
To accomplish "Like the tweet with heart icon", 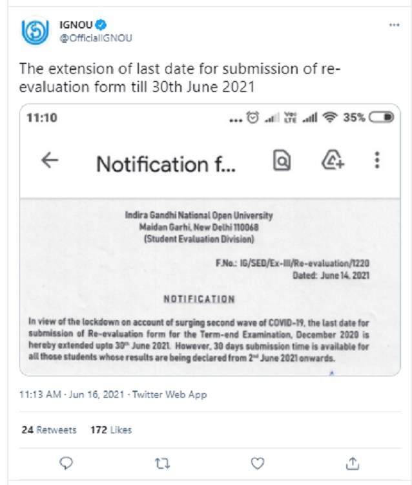I will [258, 463].
